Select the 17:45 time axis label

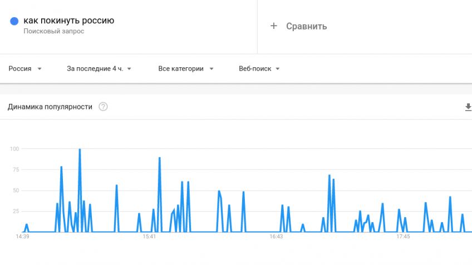pyautogui.click(x=403, y=237)
